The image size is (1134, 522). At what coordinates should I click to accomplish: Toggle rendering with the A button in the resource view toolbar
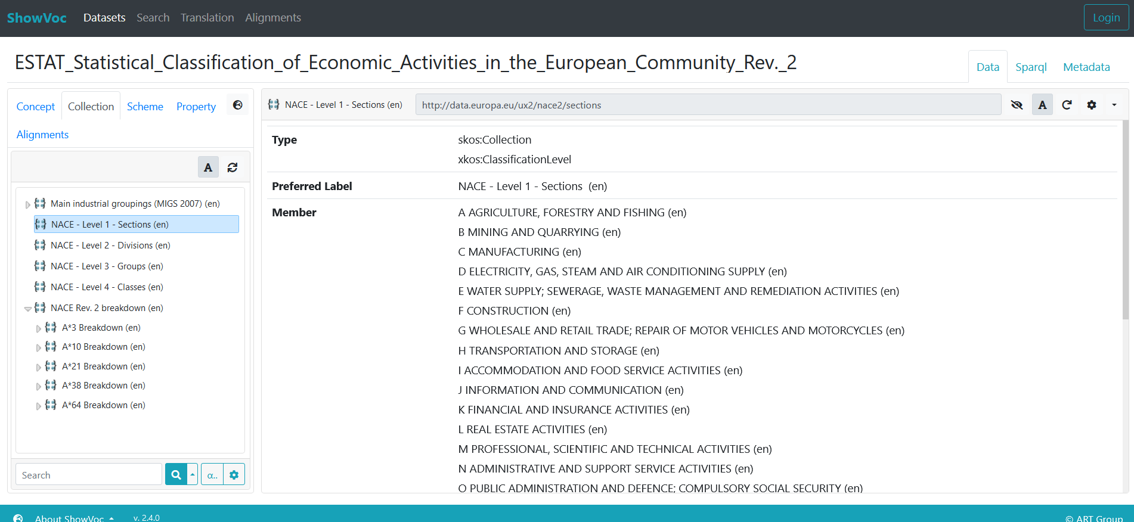click(x=1042, y=105)
